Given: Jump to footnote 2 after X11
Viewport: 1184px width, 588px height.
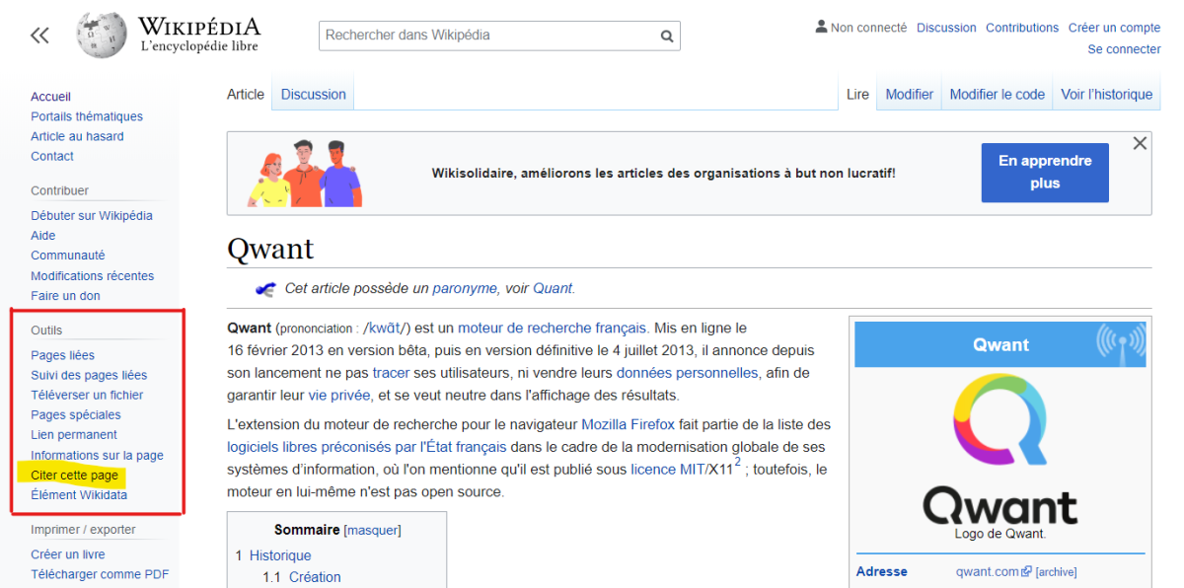Looking at the screenshot, I should 738,463.
